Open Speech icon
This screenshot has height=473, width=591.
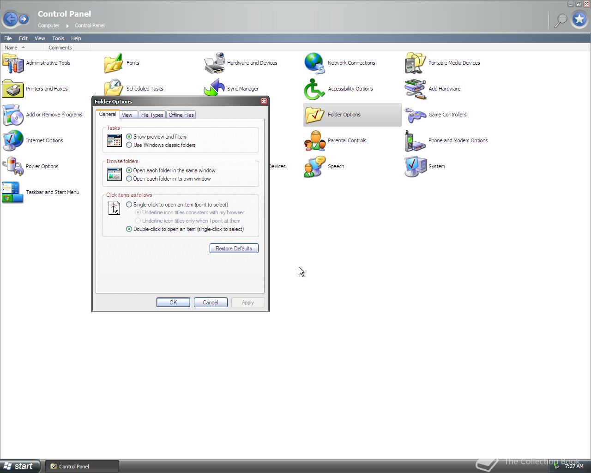point(314,166)
